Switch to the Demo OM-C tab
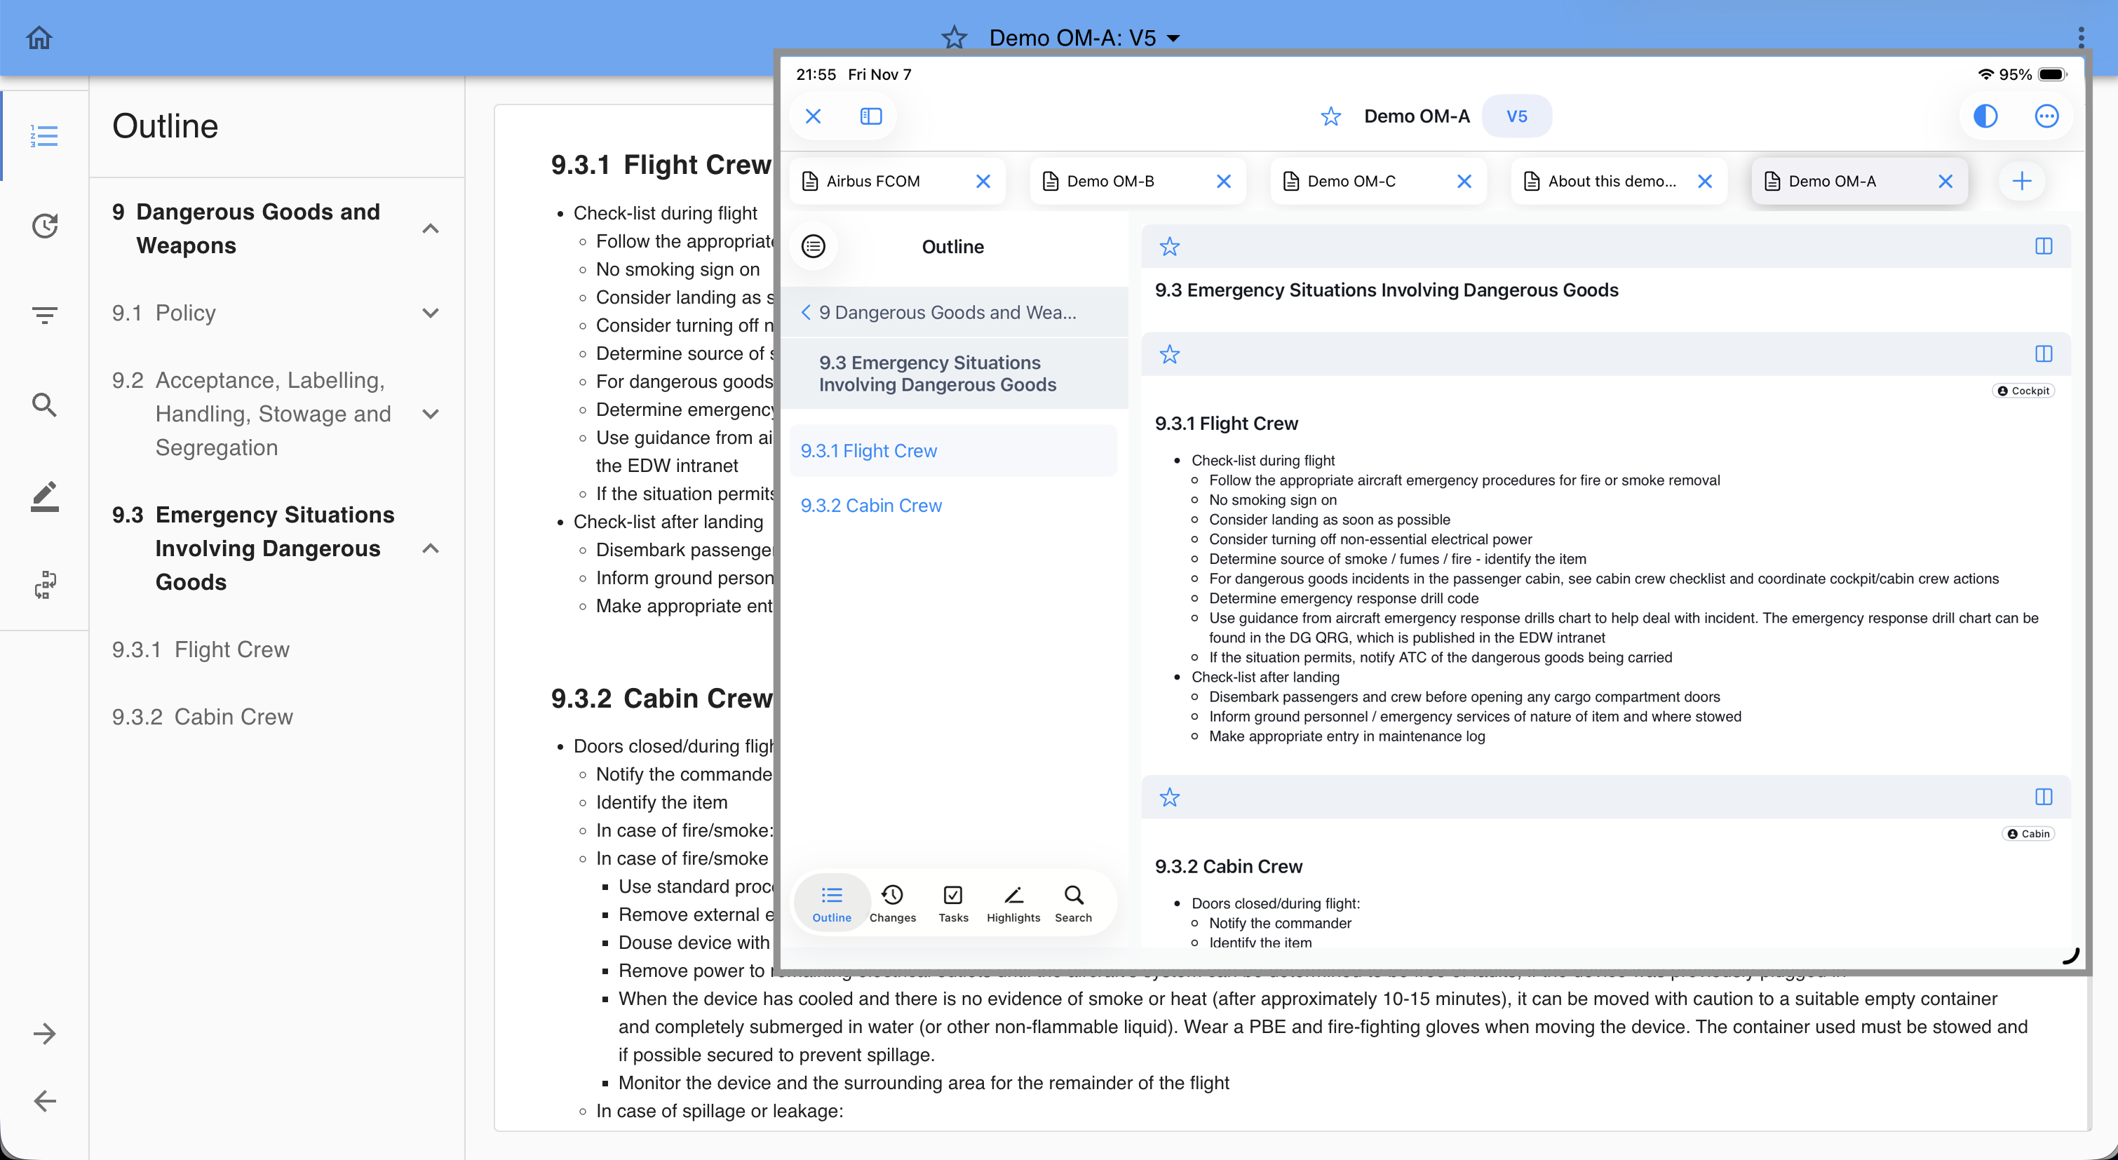Viewport: 2118px width, 1160px height. [x=1351, y=181]
